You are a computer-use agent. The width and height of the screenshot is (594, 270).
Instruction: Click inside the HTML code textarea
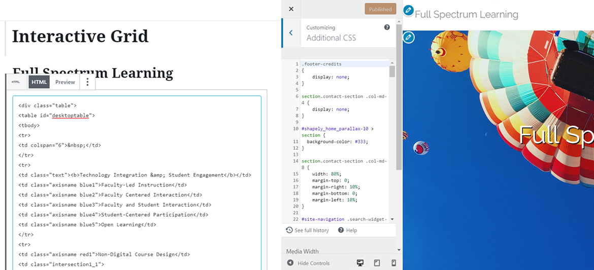(137, 182)
